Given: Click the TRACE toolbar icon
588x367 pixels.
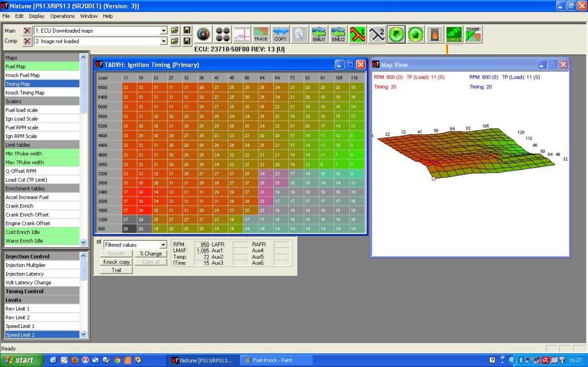Looking at the screenshot, I should click(x=261, y=34).
